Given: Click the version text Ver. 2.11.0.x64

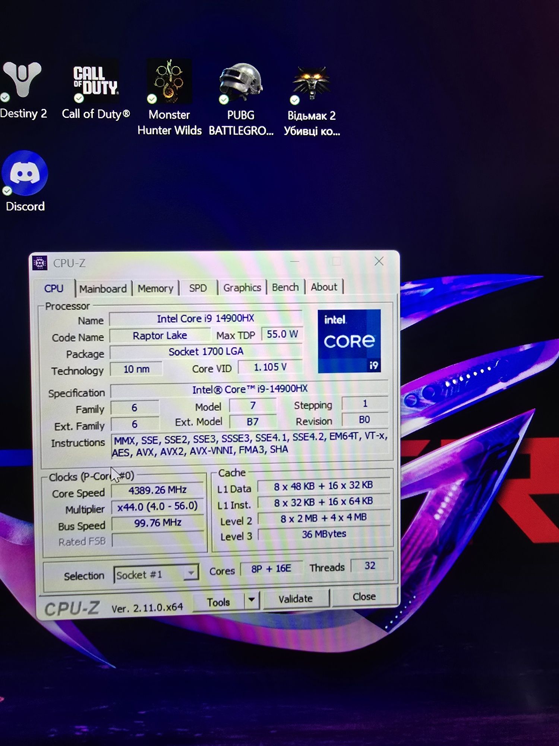Looking at the screenshot, I should pos(147,608).
